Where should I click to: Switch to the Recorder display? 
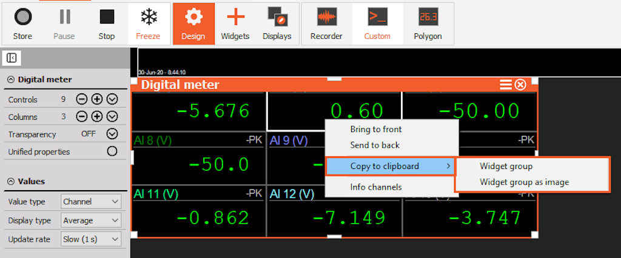click(x=326, y=24)
